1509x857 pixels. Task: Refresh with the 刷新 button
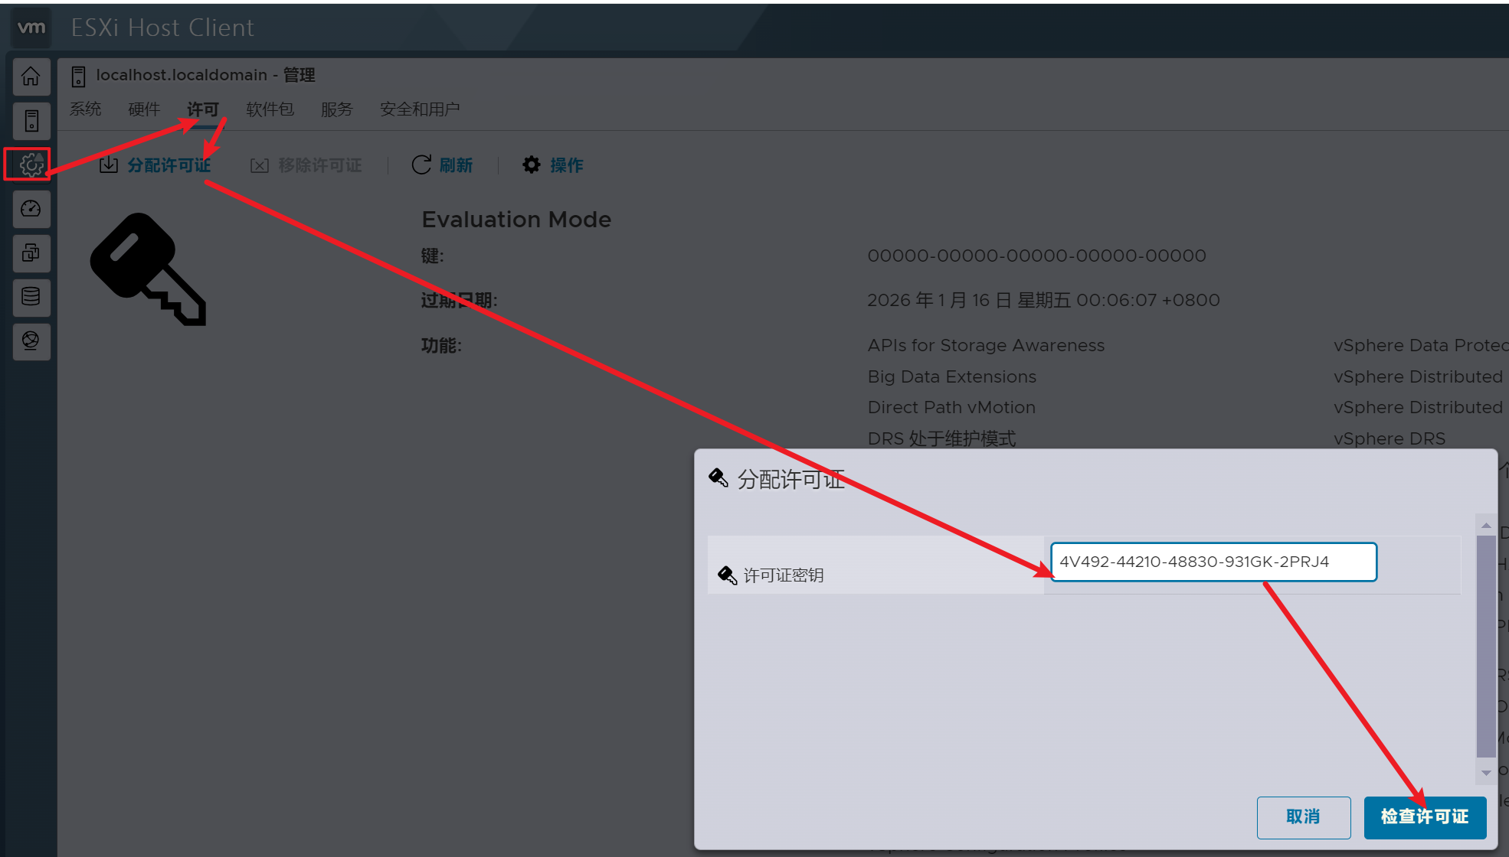coord(442,165)
